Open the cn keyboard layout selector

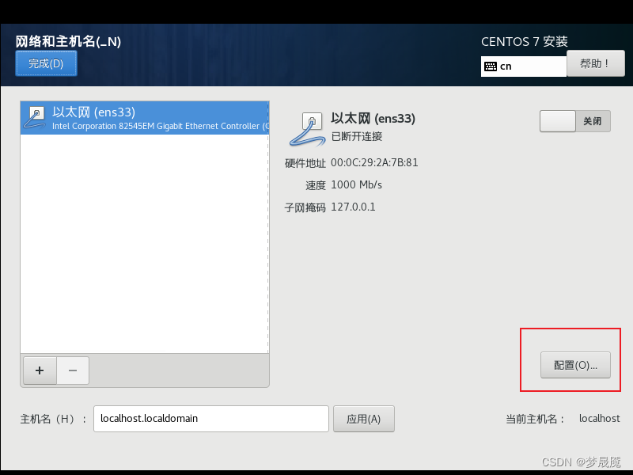pyautogui.click(x=524, y=66)
